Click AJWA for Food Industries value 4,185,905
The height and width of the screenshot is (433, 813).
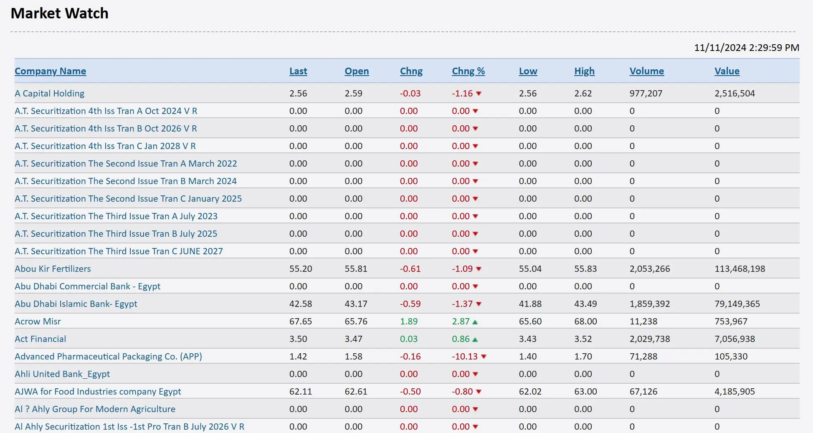coord(735,392)
